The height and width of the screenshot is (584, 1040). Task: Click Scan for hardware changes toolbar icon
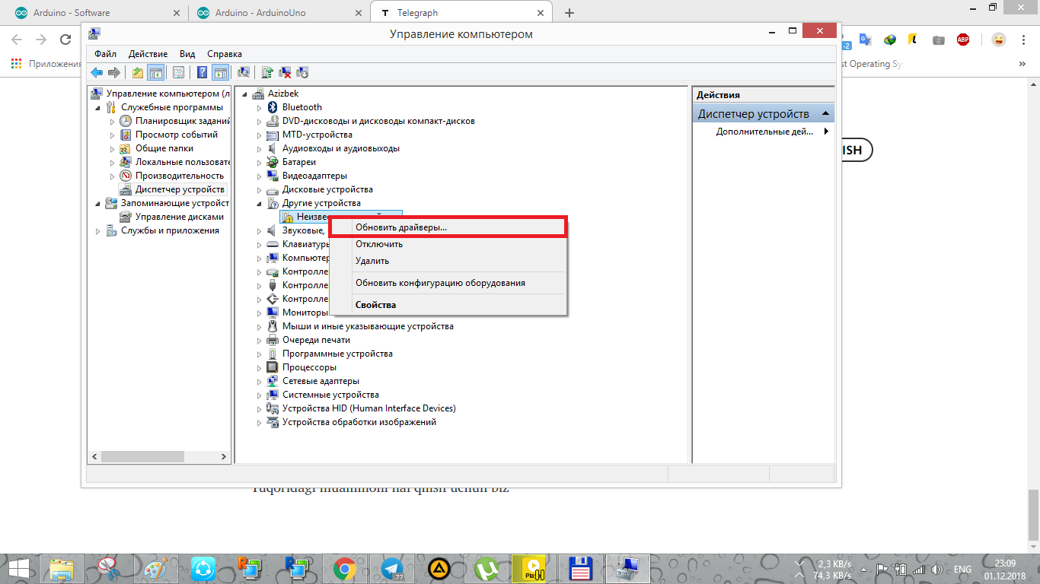coord(244,72)
